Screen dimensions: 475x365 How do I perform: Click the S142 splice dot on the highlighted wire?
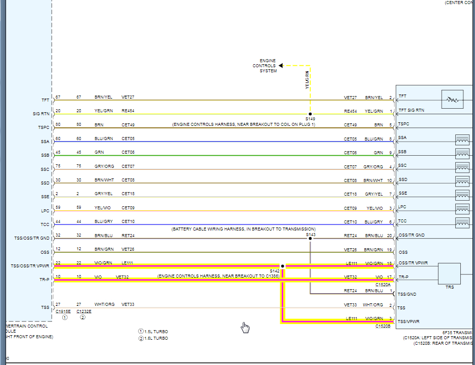[x=282, y=266]
